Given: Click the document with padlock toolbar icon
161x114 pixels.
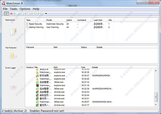Looking at the screenshot, I should coord(29,13).
